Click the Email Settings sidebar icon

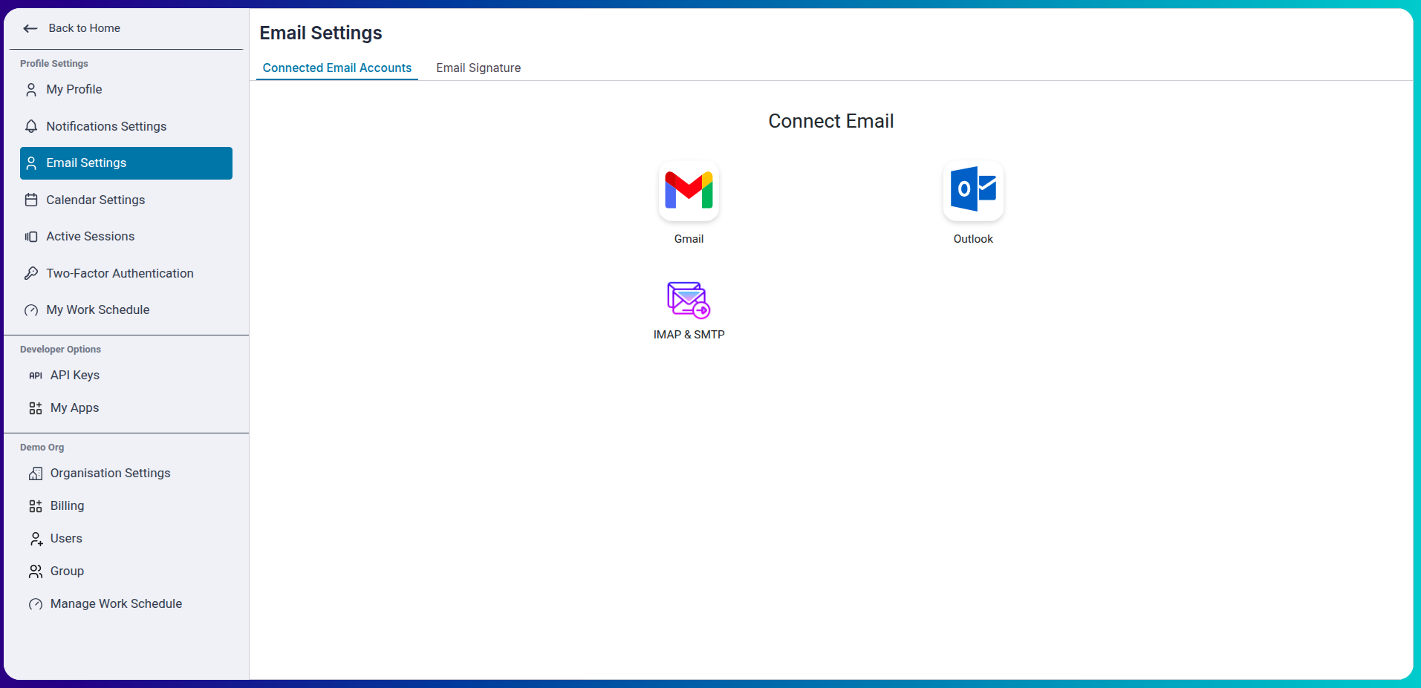click(31, 163)
